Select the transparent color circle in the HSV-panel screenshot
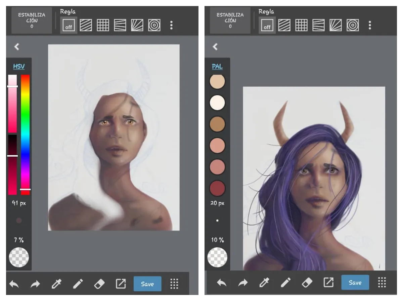Screen dimensions: 403x301 click(19, 257)
